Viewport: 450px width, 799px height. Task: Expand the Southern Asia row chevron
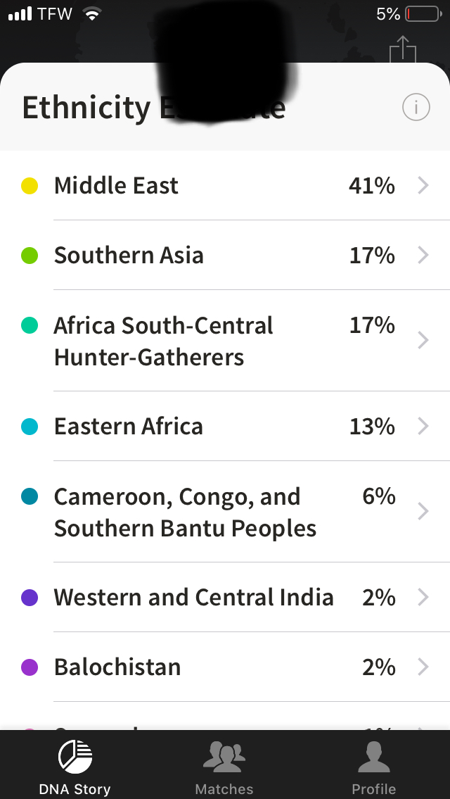click(423, 255)
